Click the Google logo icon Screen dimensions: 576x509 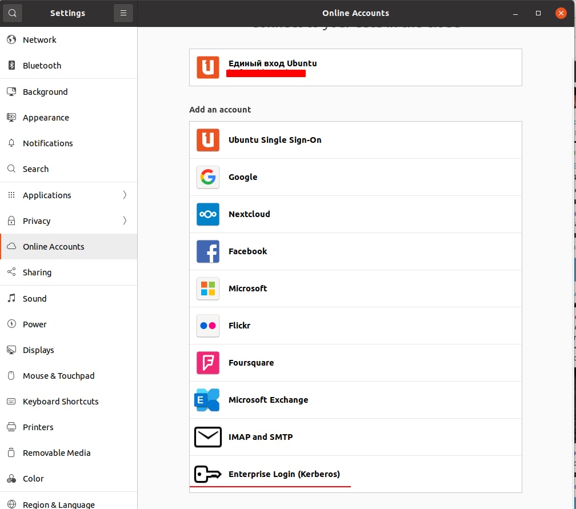pyautogui.click(x=208, y=177)
